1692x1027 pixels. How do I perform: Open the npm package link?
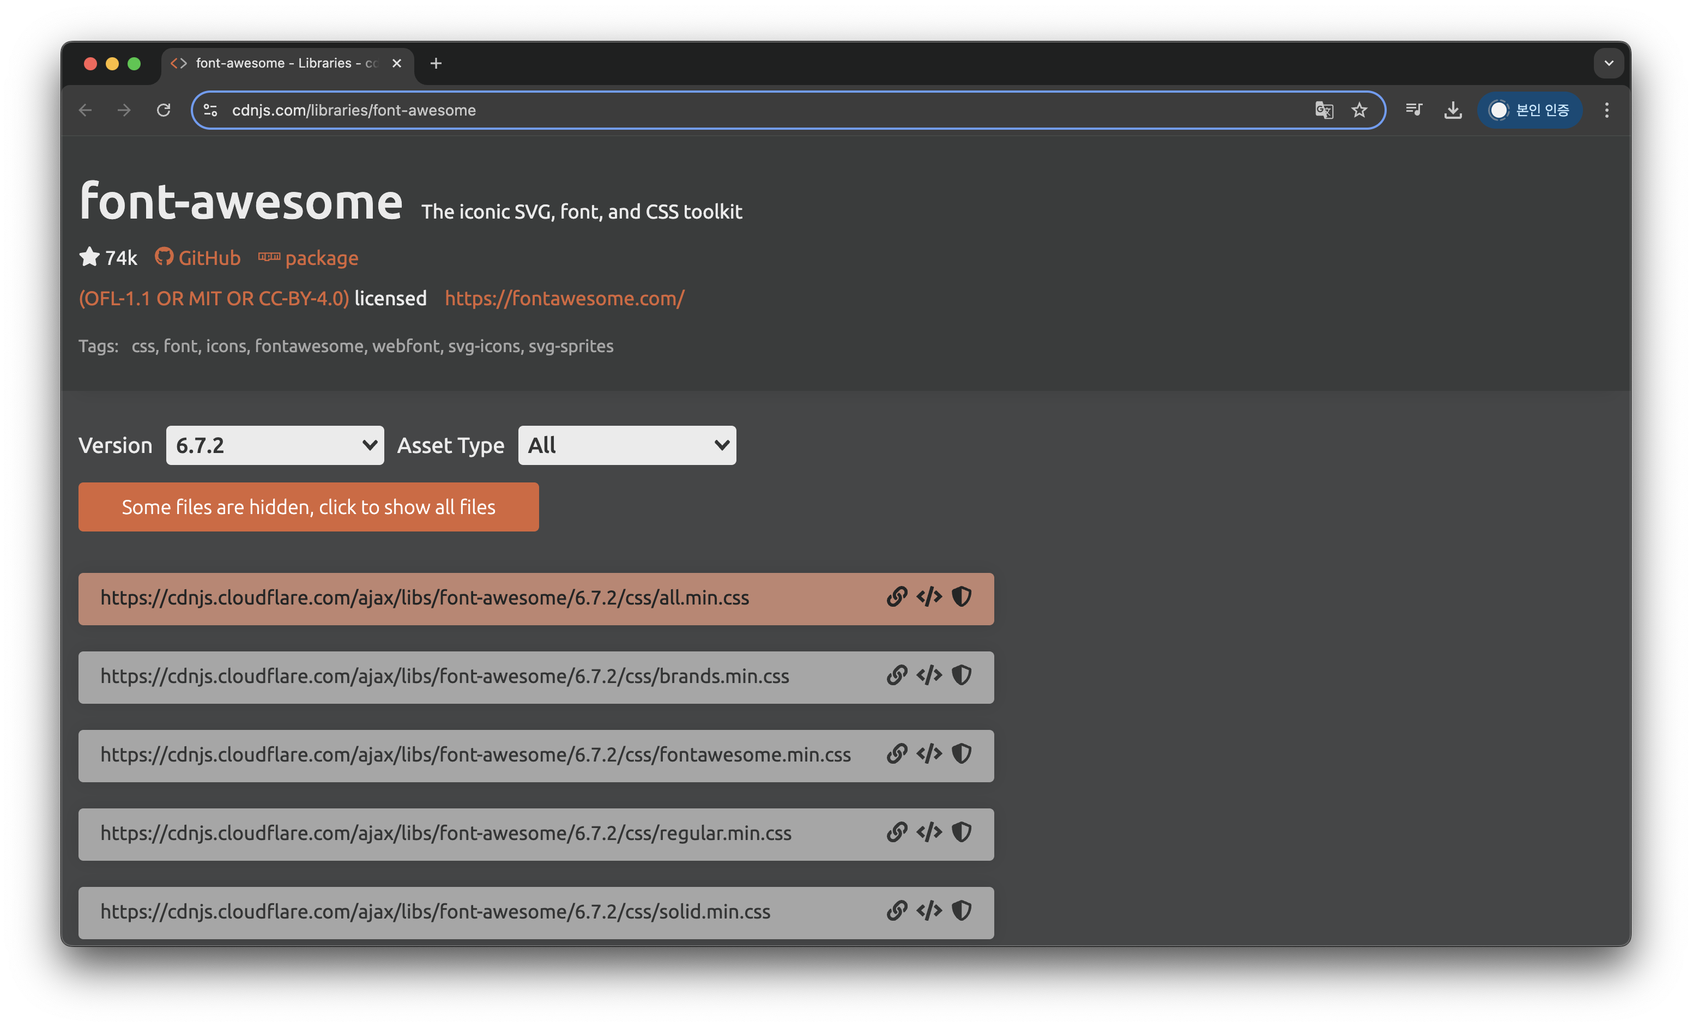tap(309, 257)
